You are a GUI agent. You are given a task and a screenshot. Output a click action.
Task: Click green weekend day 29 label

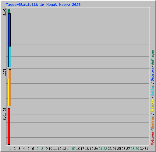point(137,149)
